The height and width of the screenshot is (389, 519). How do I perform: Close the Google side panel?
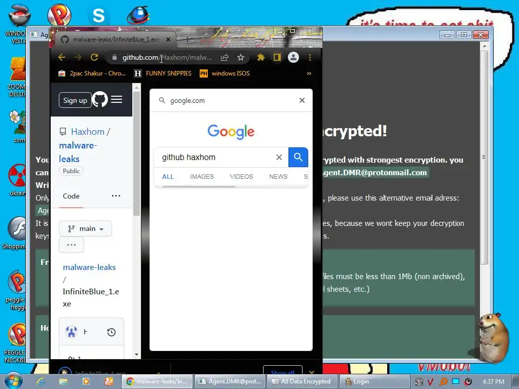click(302, 100)
